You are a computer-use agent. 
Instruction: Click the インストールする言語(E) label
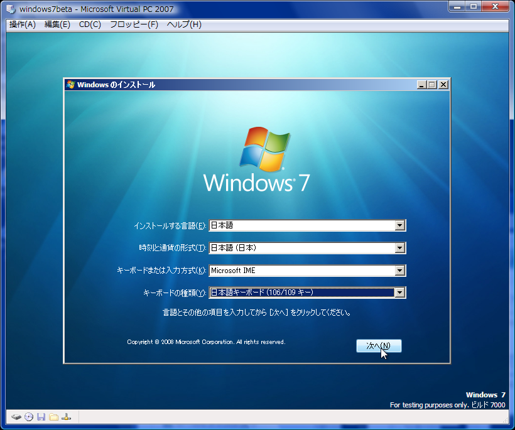tap(170, 226)
